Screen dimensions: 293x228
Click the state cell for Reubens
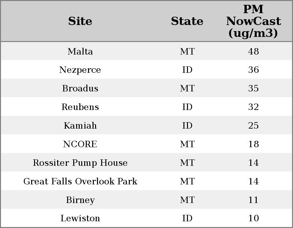coord(187,107)
